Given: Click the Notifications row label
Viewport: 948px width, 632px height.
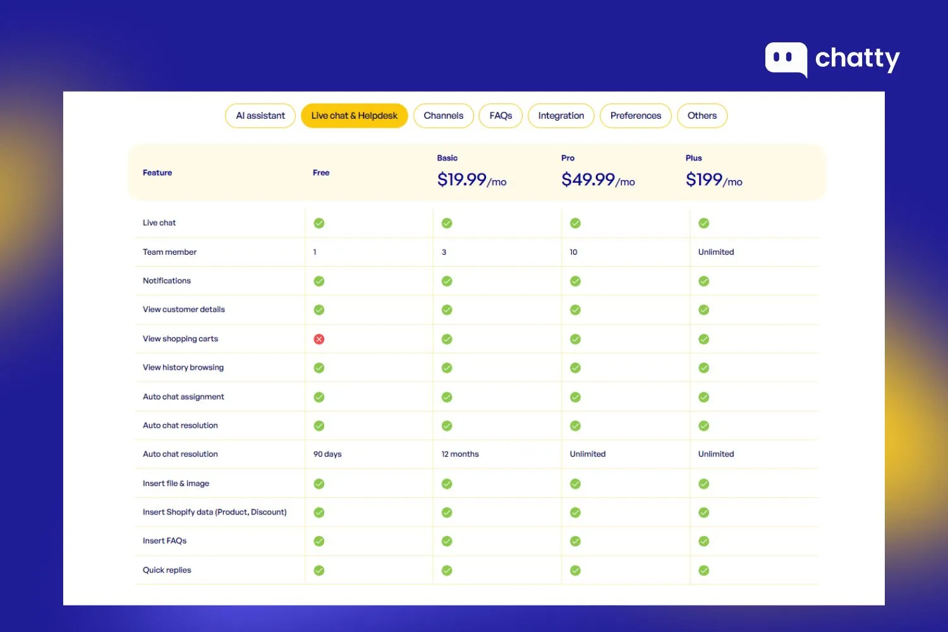Looking at the screenshot, I should pos(167,281).
